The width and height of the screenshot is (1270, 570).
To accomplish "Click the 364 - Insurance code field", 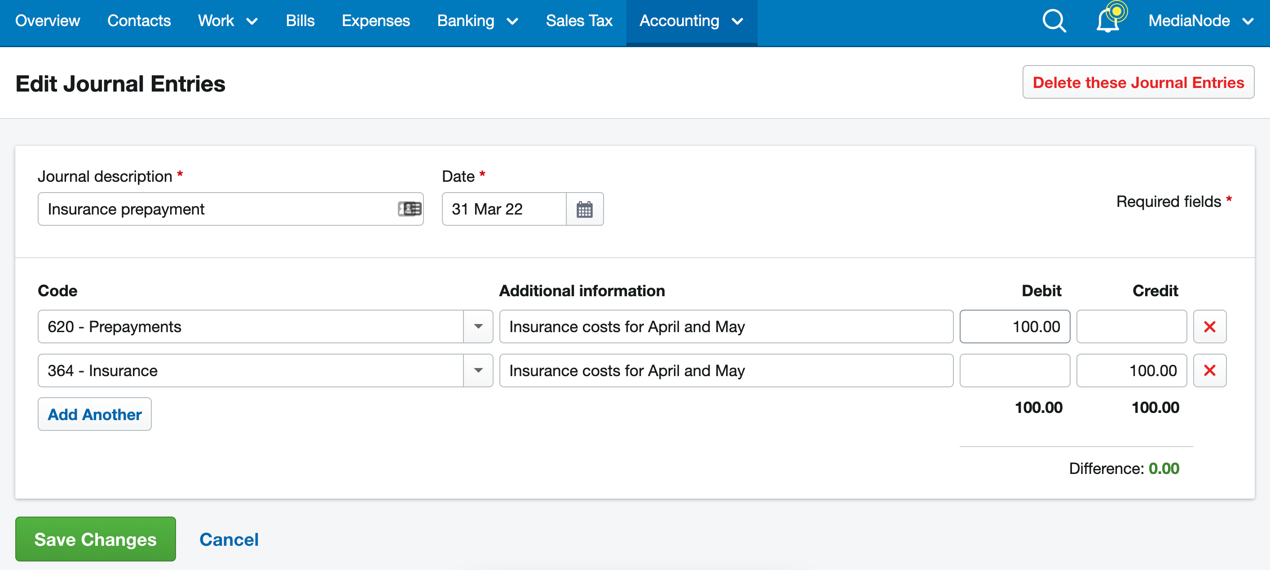I will tap(251, 370).
